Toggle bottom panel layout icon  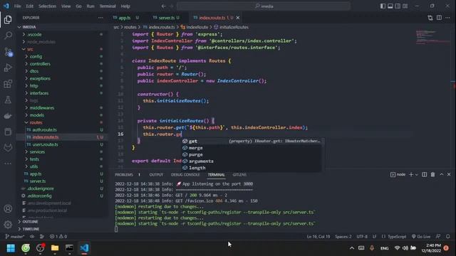click(x=390, y=6)
